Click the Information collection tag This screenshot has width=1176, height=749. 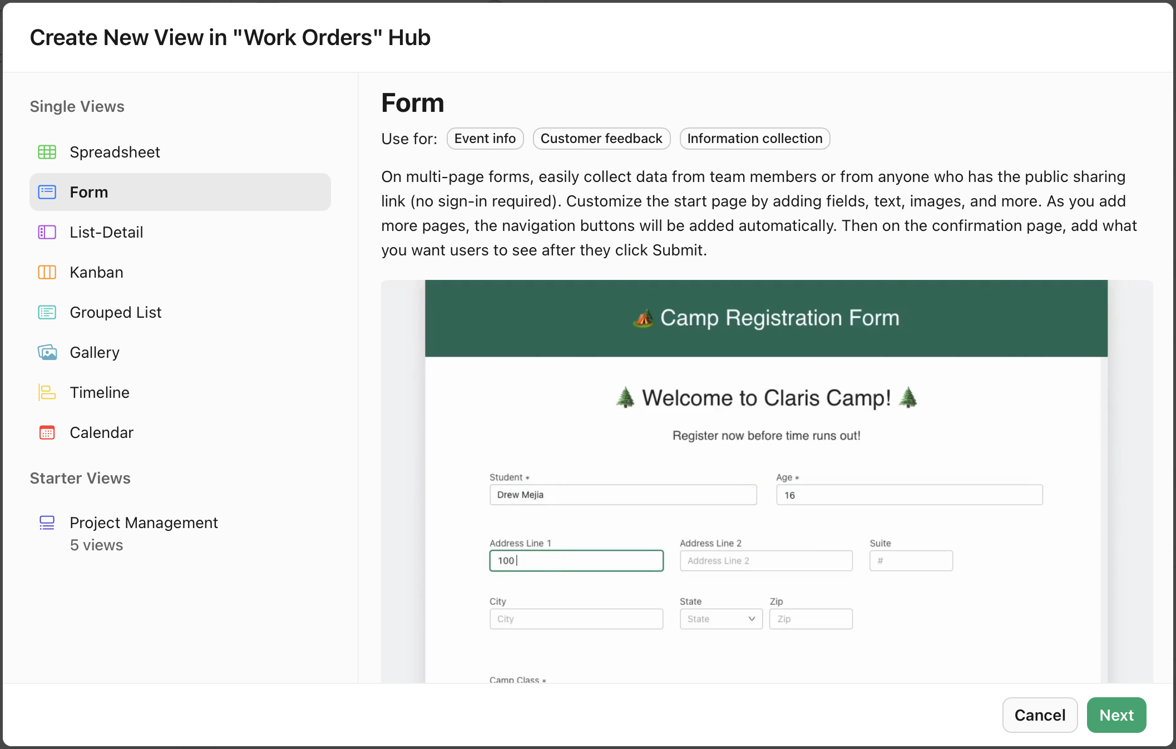[754, 139]
